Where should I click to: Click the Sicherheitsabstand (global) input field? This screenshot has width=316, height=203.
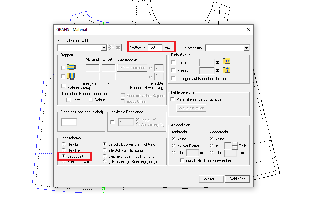click(x=69, y=122)
